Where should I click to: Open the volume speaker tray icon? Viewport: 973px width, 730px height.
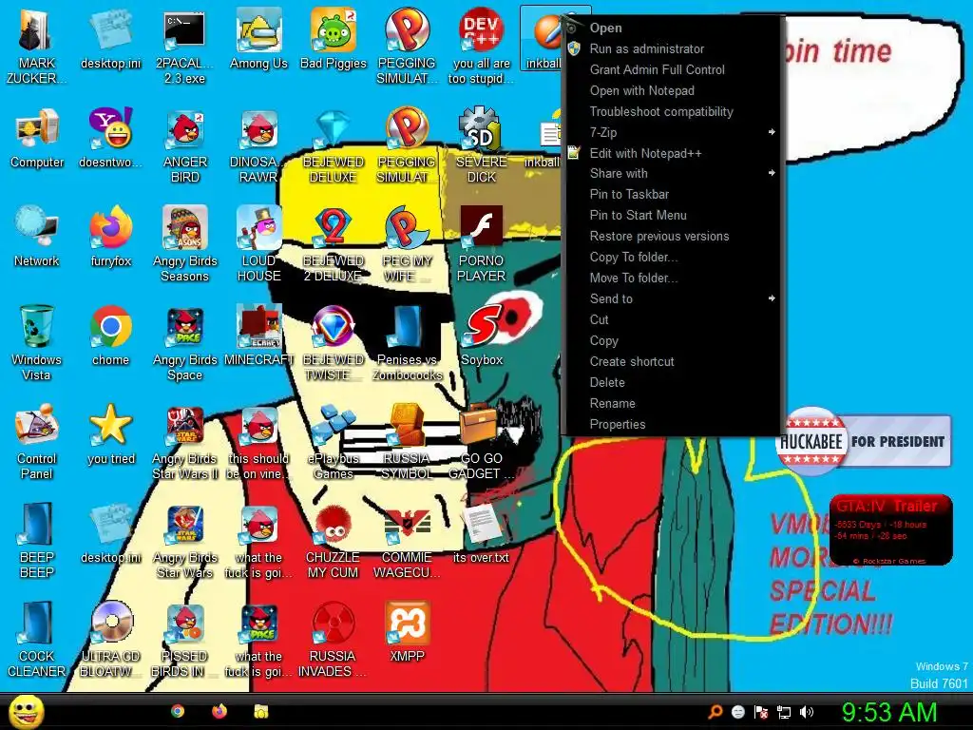click(x=807, y=712)
